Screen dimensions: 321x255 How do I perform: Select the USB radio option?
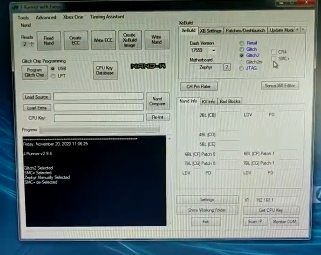coord(53,68)
